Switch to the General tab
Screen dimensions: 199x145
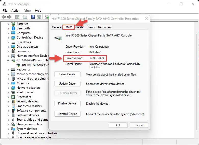(x=57, y=27)
